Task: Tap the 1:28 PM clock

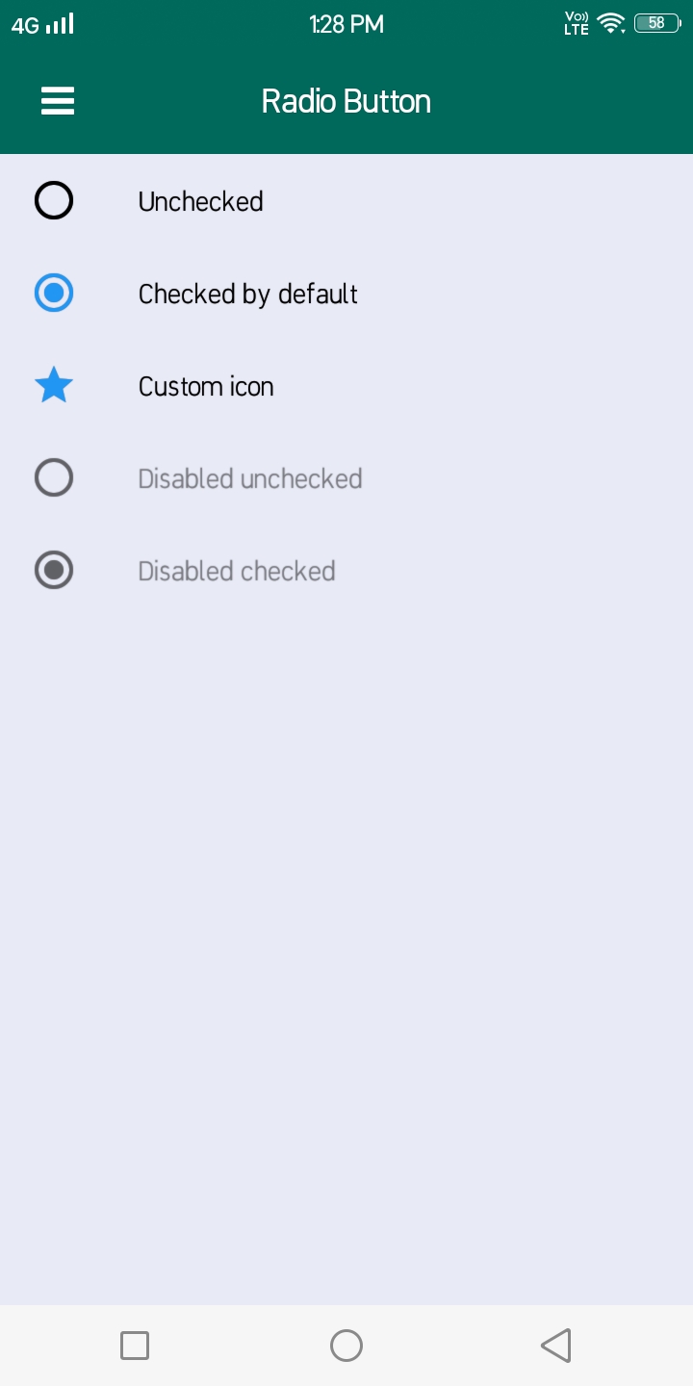Action: tap(346, 24)
